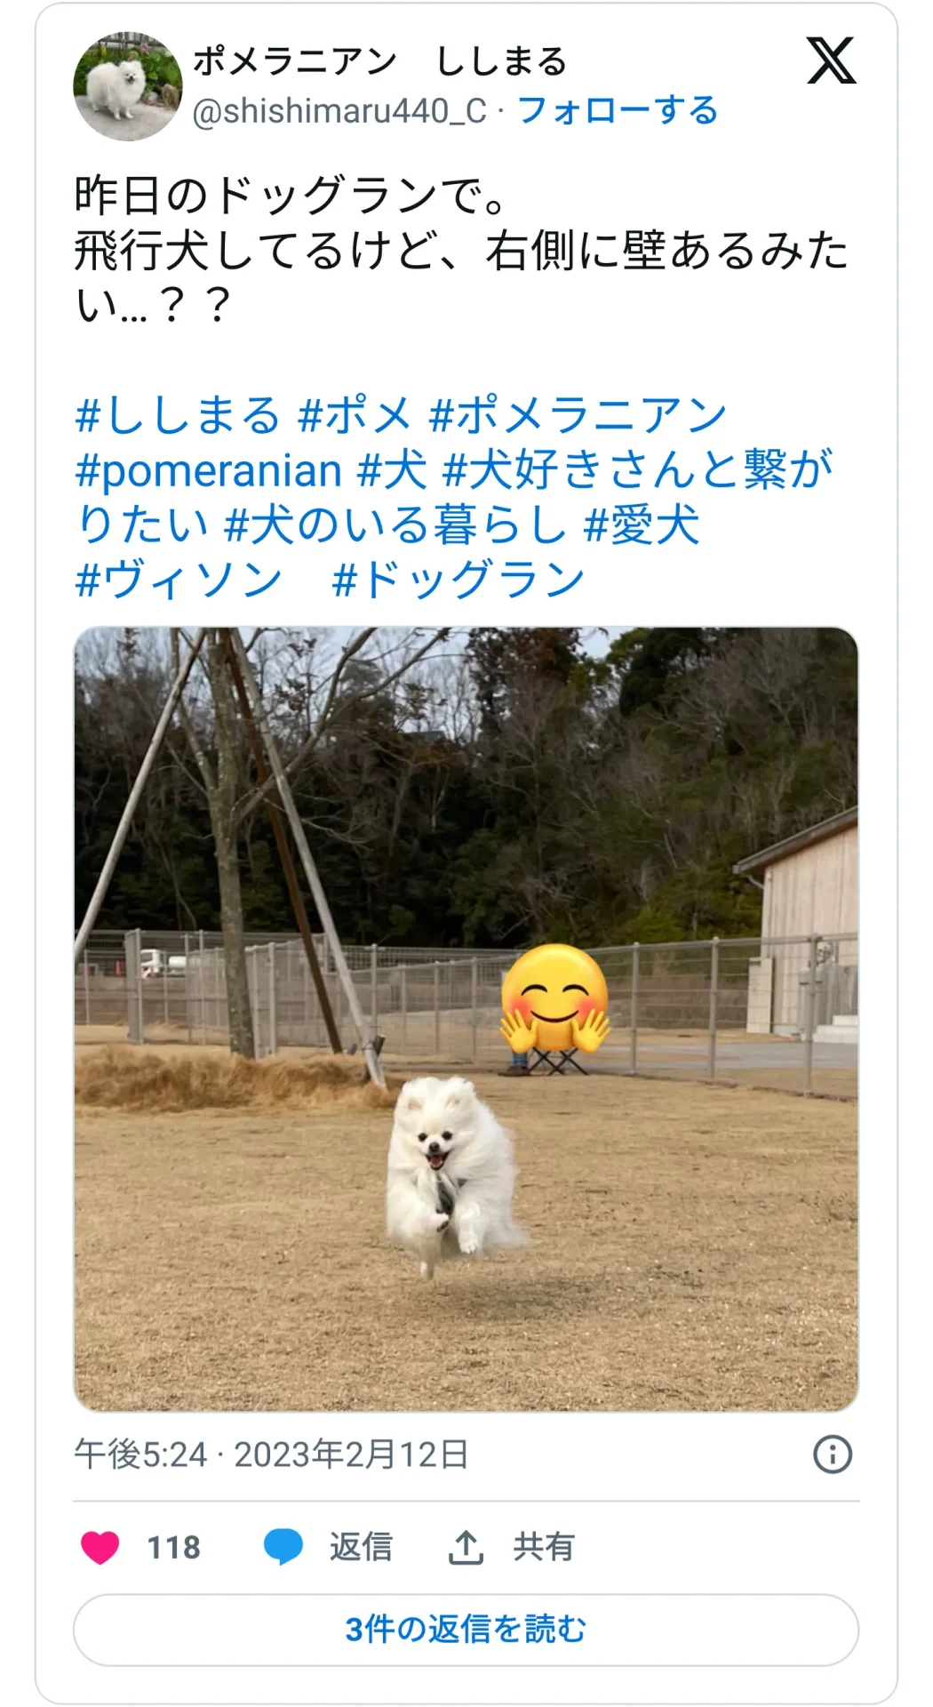Open the flying white dog photo

click(x=466, y=1019)
